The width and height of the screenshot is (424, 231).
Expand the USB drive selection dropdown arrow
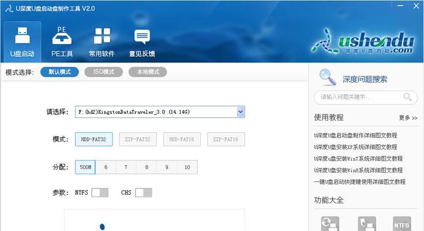coord(241,112)
